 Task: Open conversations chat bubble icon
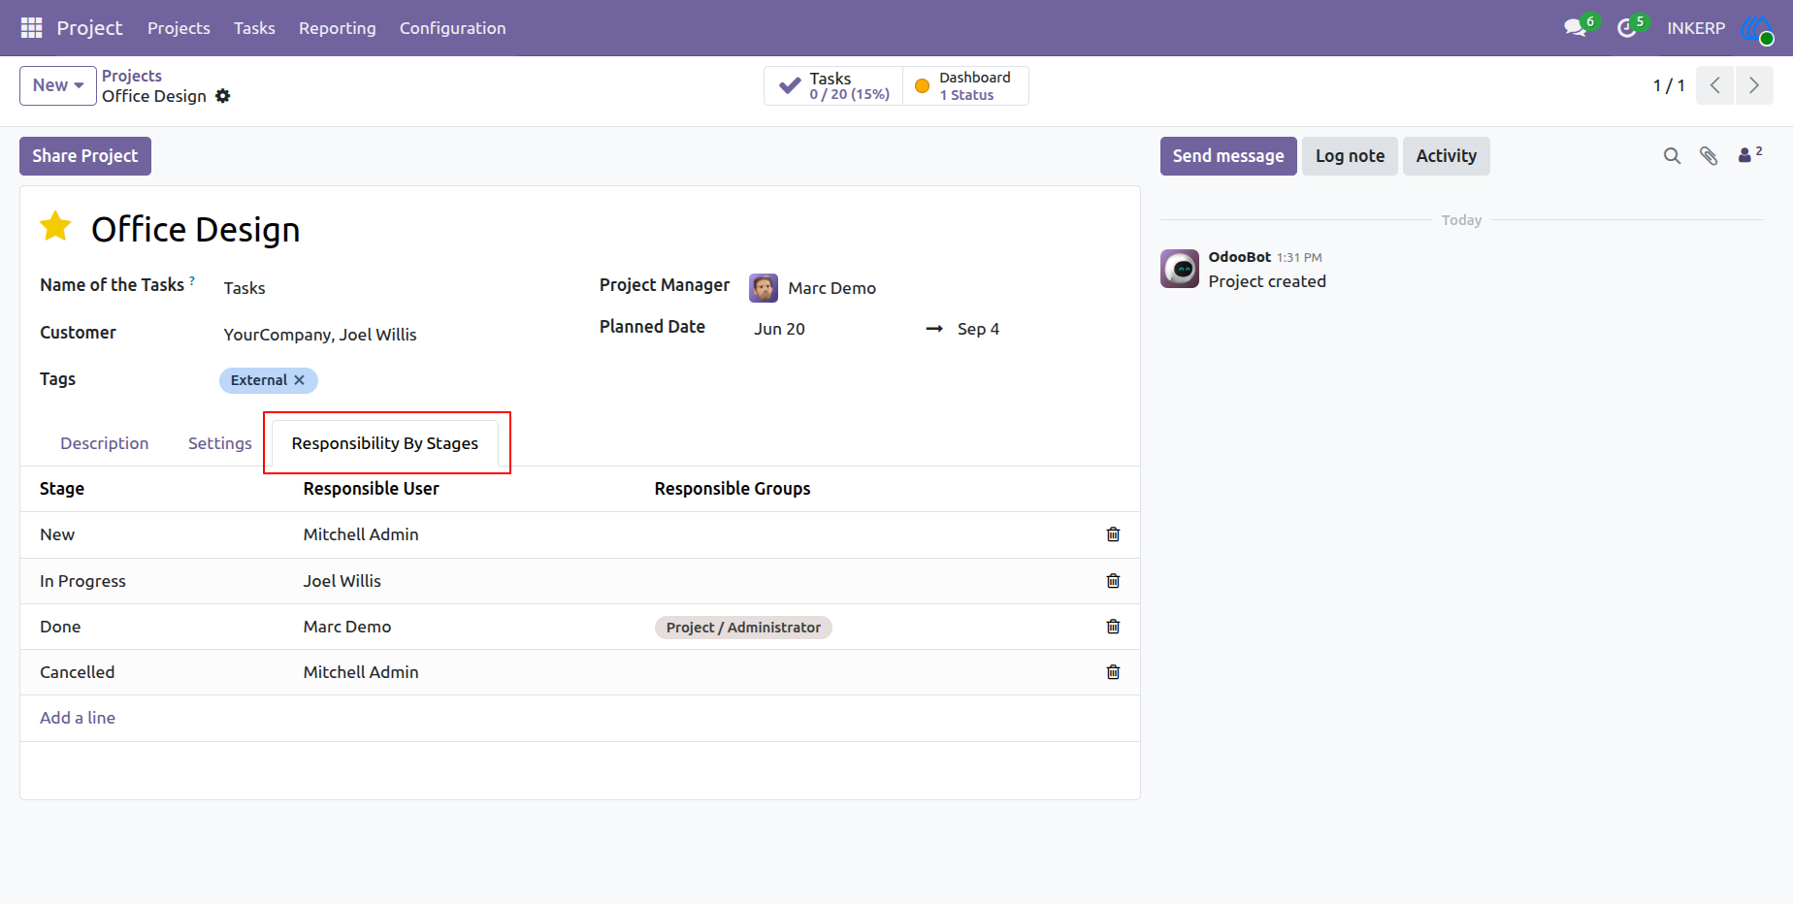1576,28
